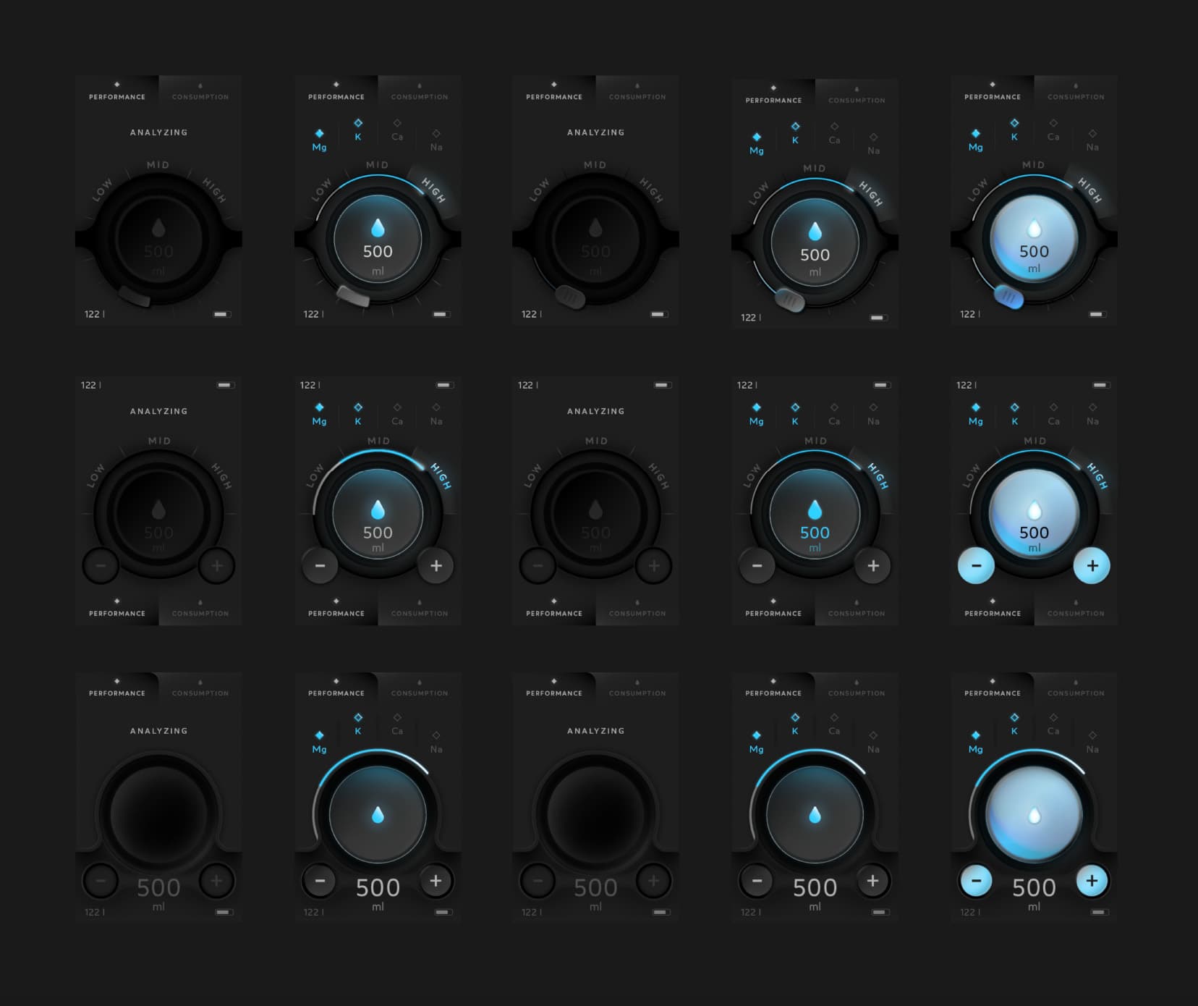Screen dimensions: 1198x1006
Task: Open the PERFORMANCE tab in the top-left panel
Action: click(x=117, y=90)
